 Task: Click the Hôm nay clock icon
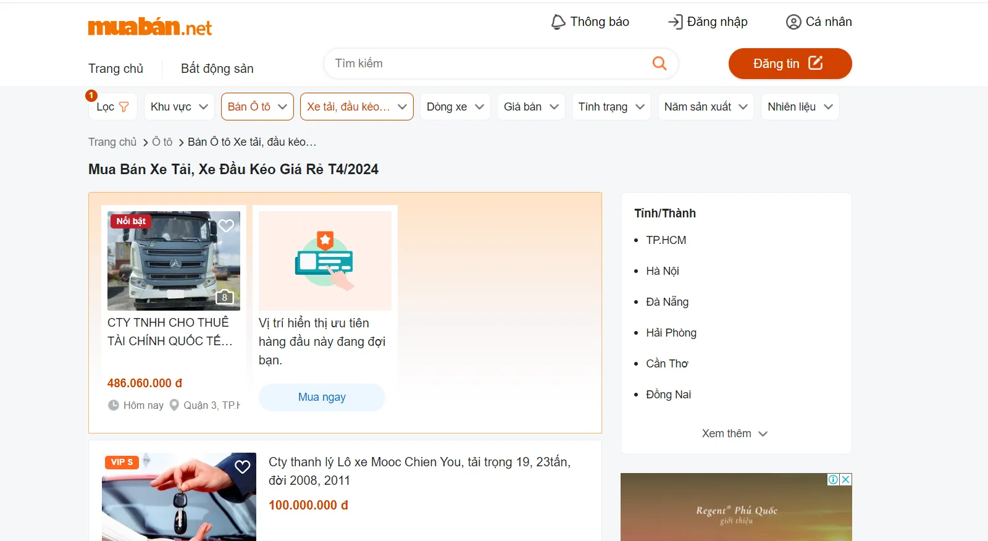114,405
